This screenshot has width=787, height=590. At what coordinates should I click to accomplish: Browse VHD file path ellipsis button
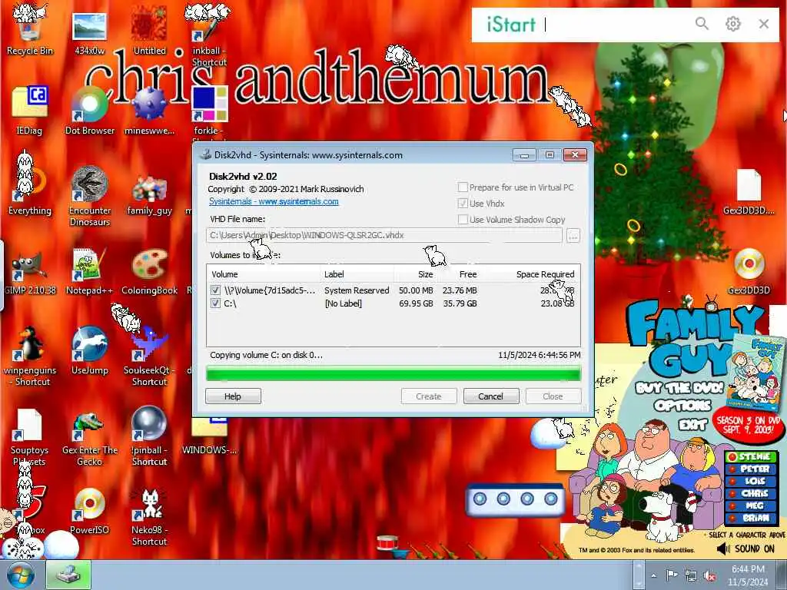pos(573,235)
